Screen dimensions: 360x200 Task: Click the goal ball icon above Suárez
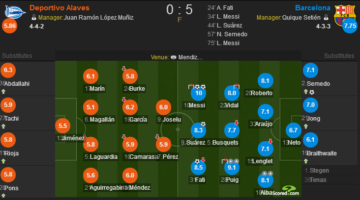(x=203, y=124)
